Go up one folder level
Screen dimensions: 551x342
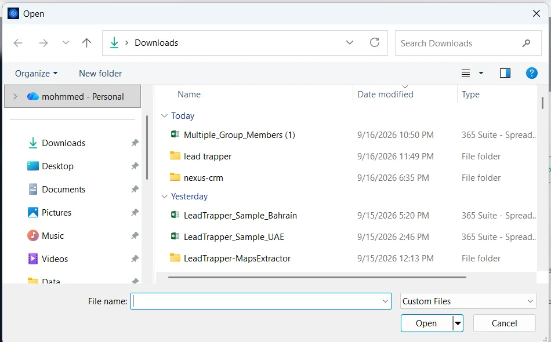86,43
